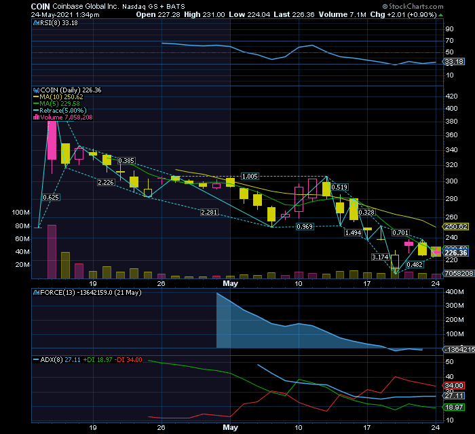Click the 0.328 retracement label
This screenshot has width=475, height=434.
(366, 213)
